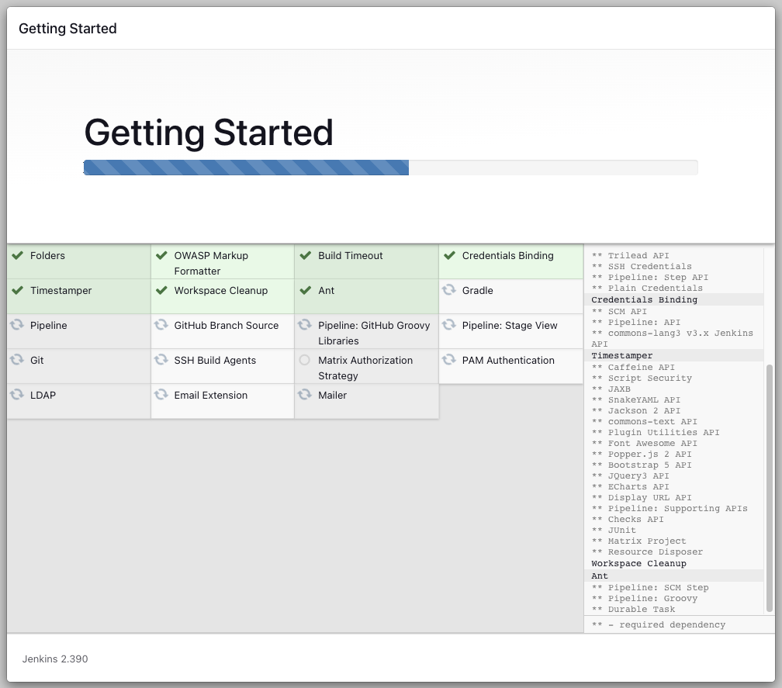Viewport: 782px width, 688px height.
Task: Click the refresh icon beside LDAP
Action: [x=17, y=394]
